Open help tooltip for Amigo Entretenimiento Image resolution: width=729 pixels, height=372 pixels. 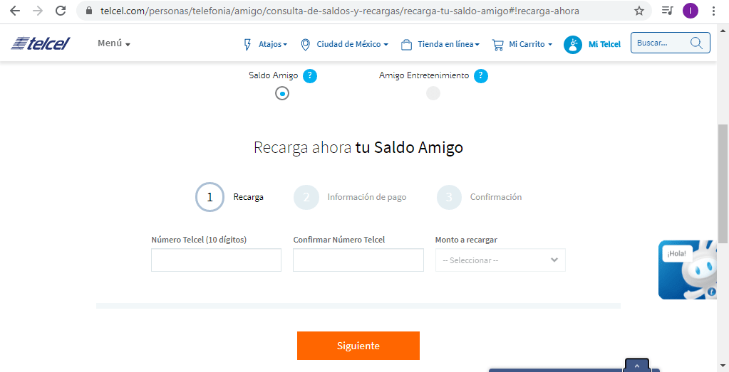(481, 76)
